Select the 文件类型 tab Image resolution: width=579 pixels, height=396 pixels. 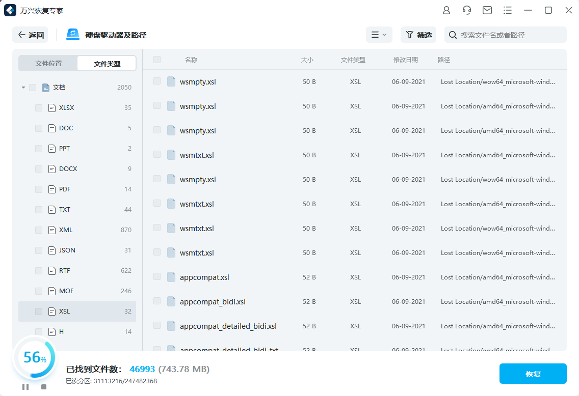pos(106,63)
